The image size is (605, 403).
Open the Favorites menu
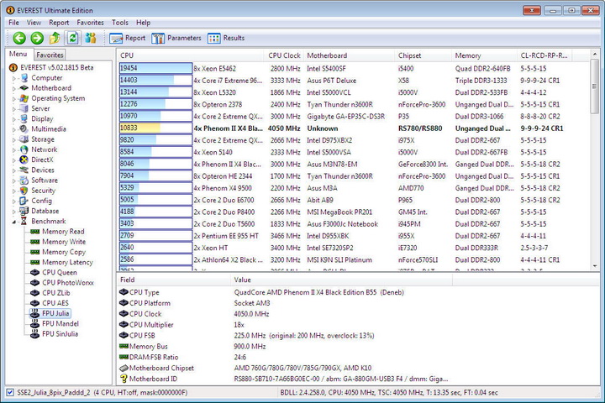pos(90,23)
